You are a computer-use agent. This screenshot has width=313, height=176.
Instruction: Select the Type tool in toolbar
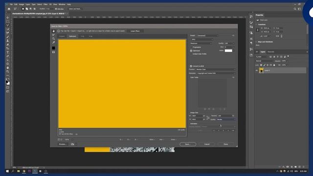point(8,52)
